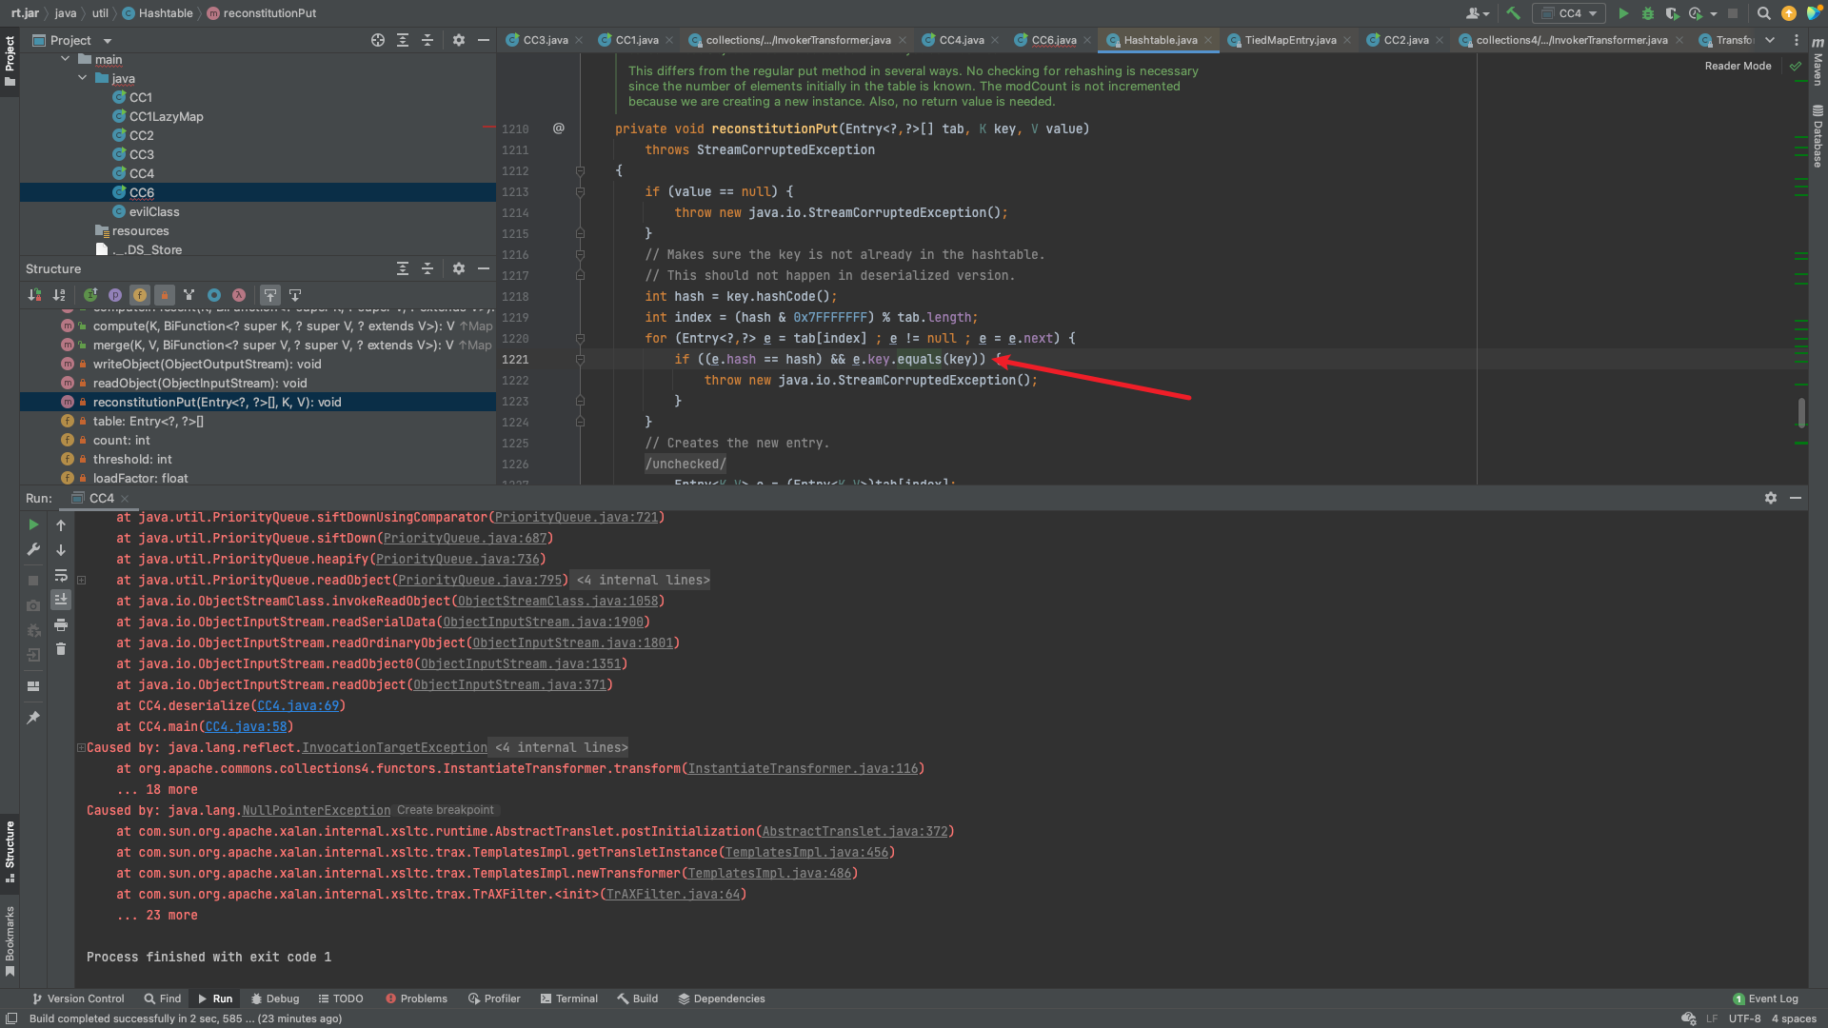The image size is (1828, 1028).
Task: Open profiler run options dropdown arrow
Action: 1714,14
